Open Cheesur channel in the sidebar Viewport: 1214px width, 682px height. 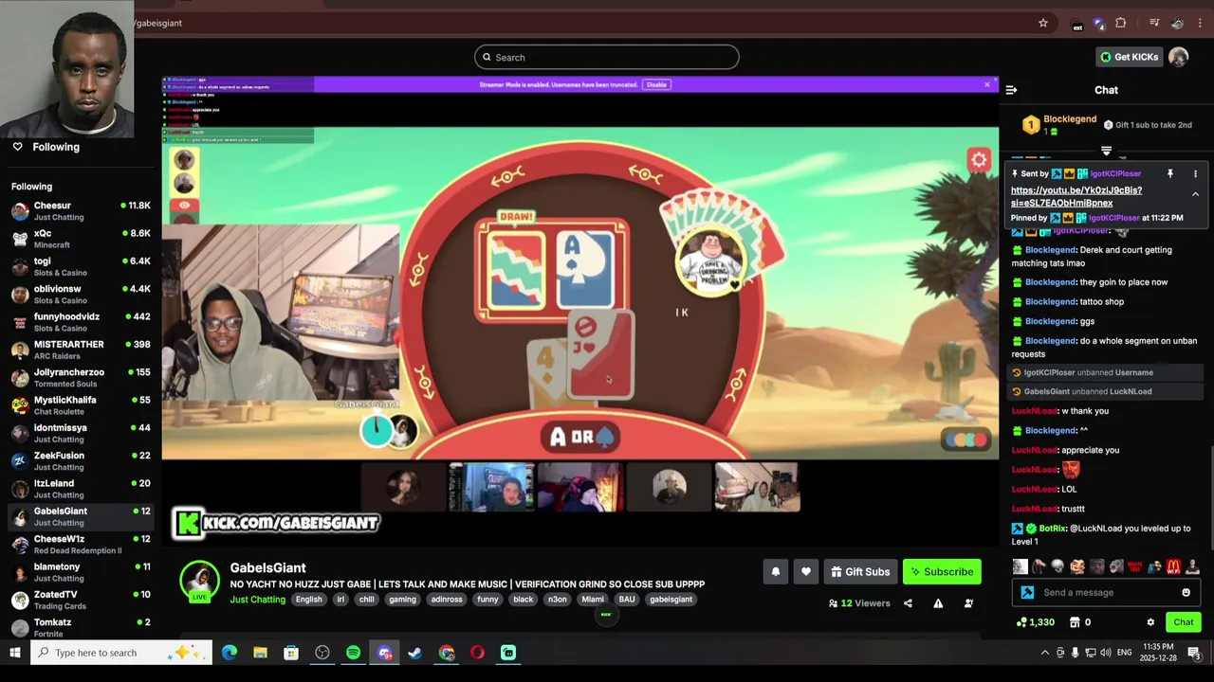click(81, 211)
